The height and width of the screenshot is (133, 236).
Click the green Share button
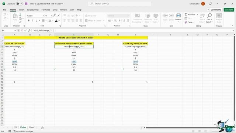click(229, 10)
